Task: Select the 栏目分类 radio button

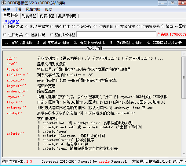Action: pos(5,35)
